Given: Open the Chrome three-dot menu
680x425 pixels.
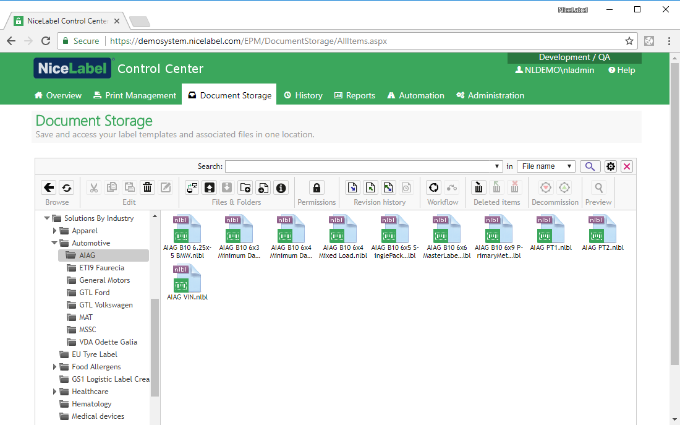Looking at the screenshot, I should (669, 41).
